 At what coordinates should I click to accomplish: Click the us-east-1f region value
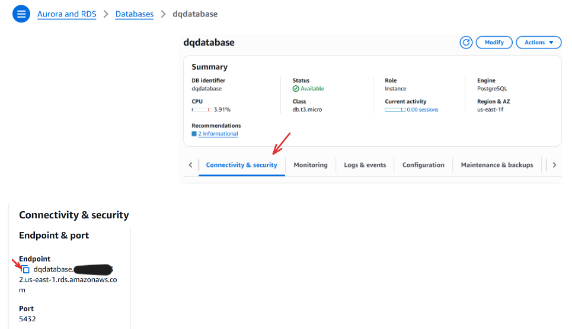[490, 109]
